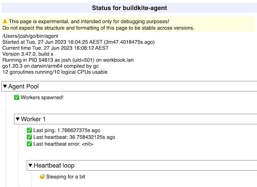Click the Last ping time value text
Screen dimensions: 257x187
click(x=79, y=131)
